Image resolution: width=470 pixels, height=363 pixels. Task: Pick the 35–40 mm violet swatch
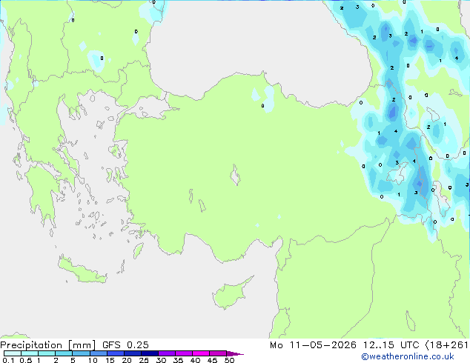pos(183,353)
